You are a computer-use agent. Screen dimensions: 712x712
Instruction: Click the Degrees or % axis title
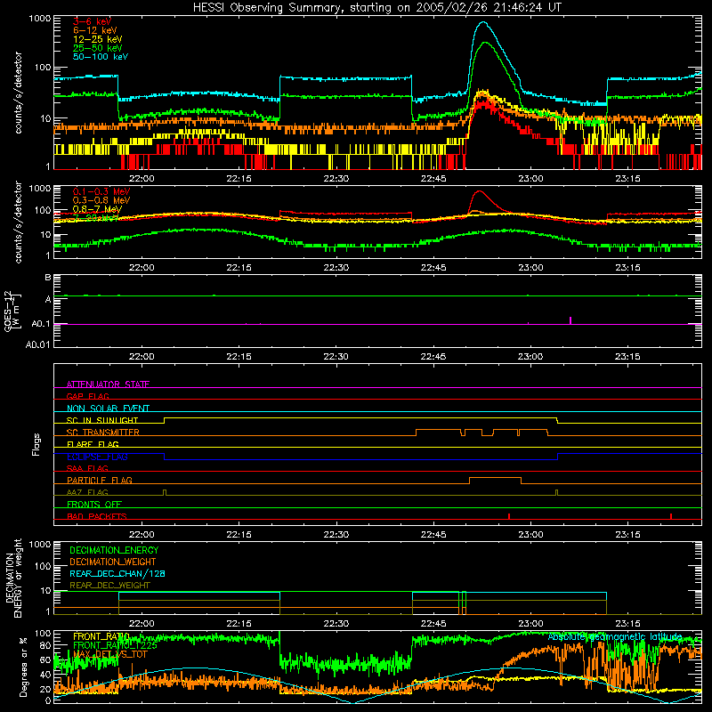click(23, 667)
